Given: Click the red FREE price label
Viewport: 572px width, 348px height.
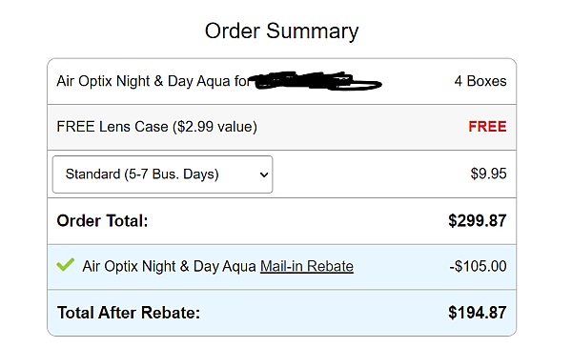Looking at the screenshot, I should 487,127.
